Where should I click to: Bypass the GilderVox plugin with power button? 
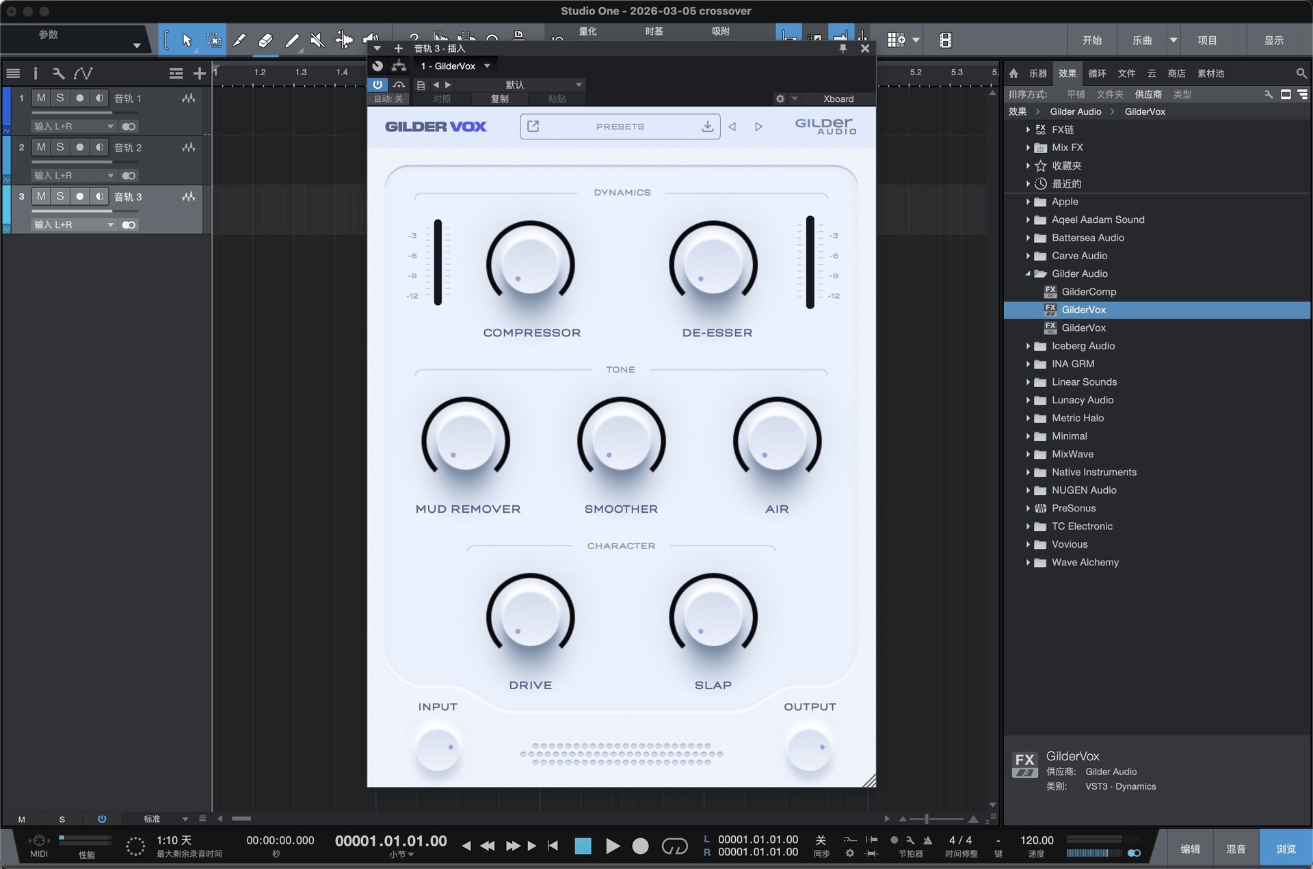point(377,84)
